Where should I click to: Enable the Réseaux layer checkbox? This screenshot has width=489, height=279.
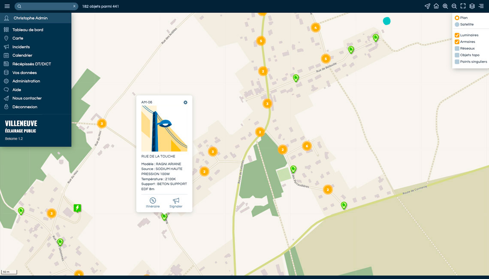pyautogui.click(x=457, y=49)
